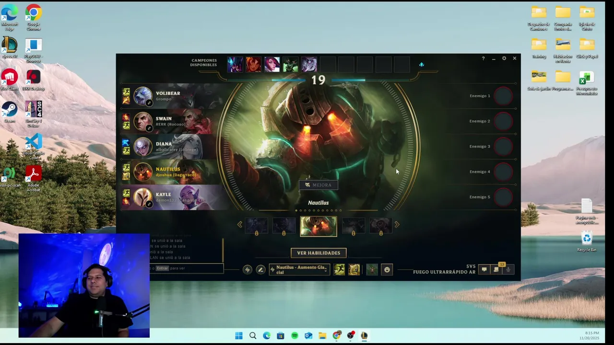Request swap with Swain's swap icon
Screen dimensions: 614x345
[149, 128]
